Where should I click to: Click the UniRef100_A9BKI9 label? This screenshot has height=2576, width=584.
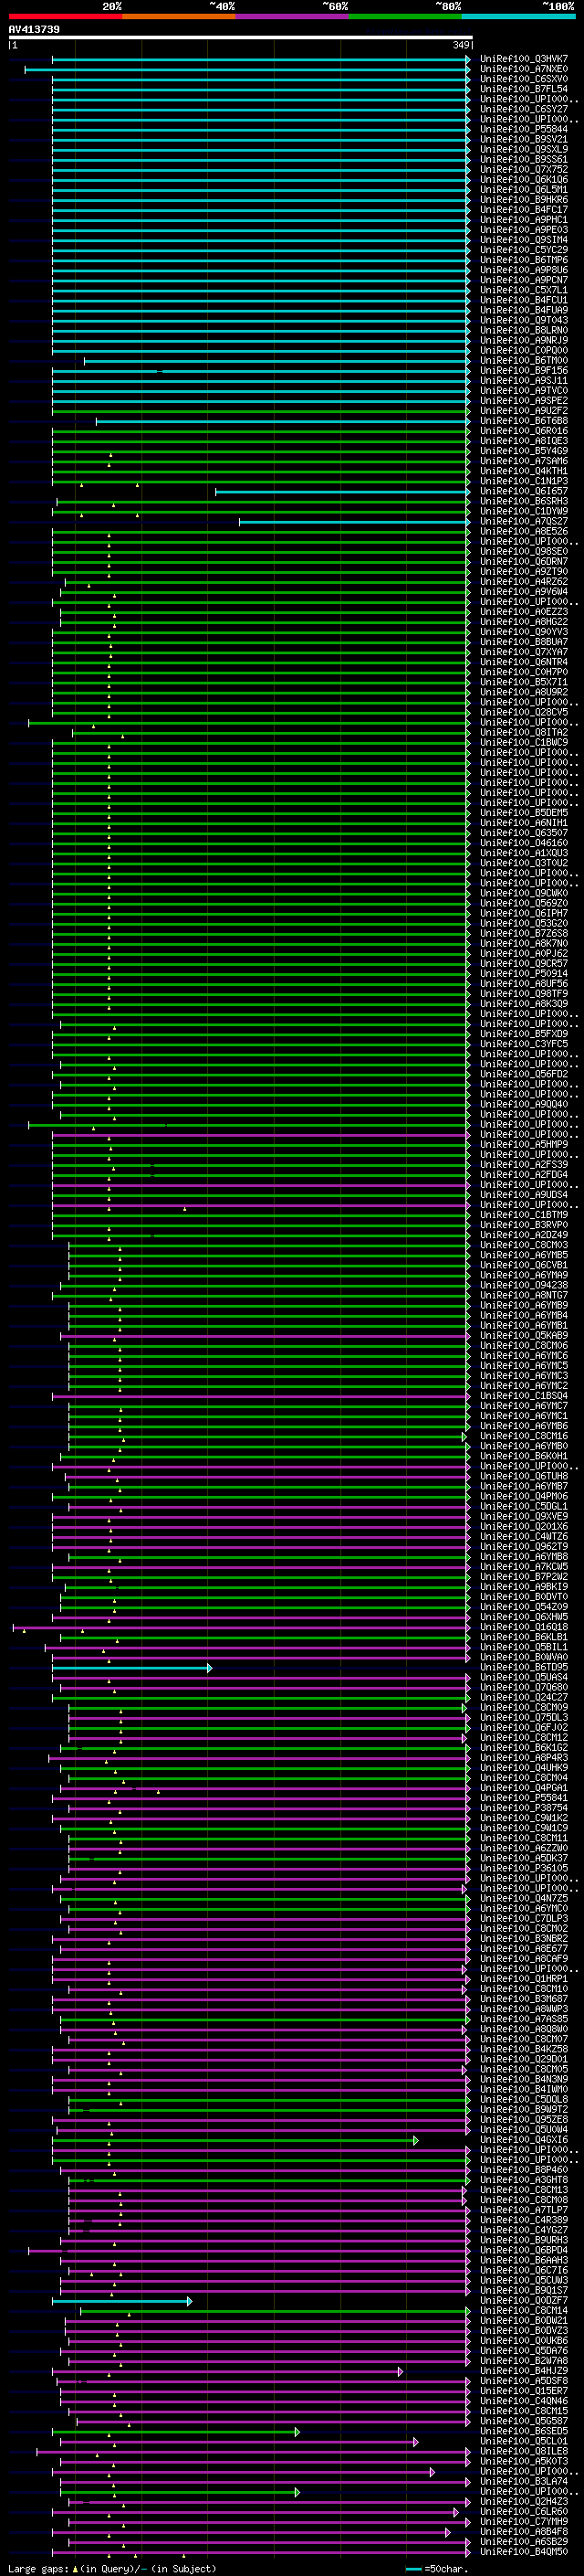tap(523, 1587)
